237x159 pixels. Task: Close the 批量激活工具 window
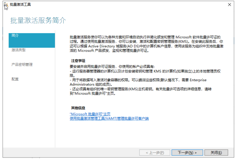pyautogui.click(x=229, y=5)
